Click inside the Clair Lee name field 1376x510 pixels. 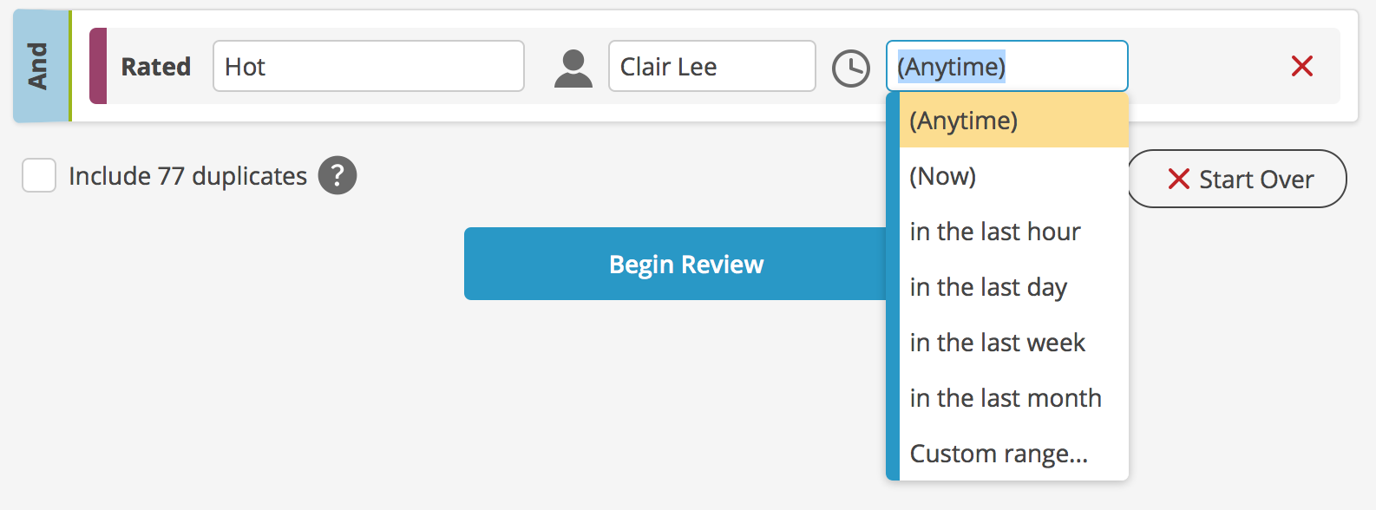pyautogui.click(x=711, y=66)
